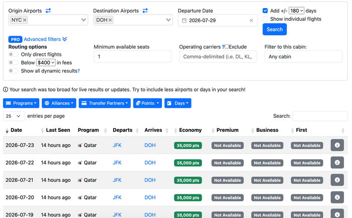This screenshot has height=218, width=352.
Task: Open the $400 fees limit dropdown
Action: tap(46, 62)
